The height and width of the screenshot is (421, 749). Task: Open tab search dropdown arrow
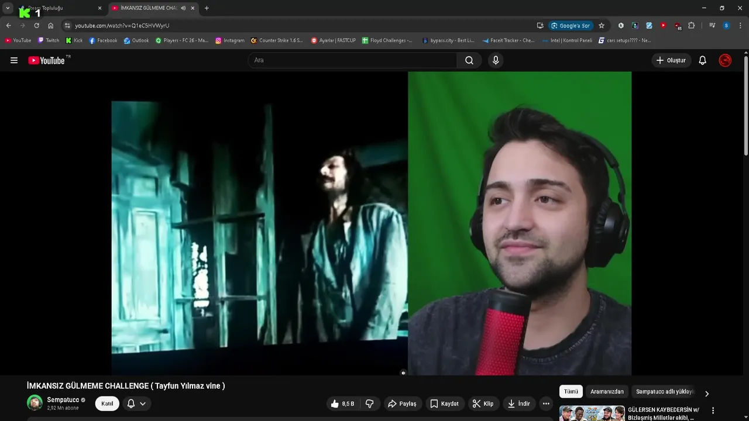tap(8, 8)
